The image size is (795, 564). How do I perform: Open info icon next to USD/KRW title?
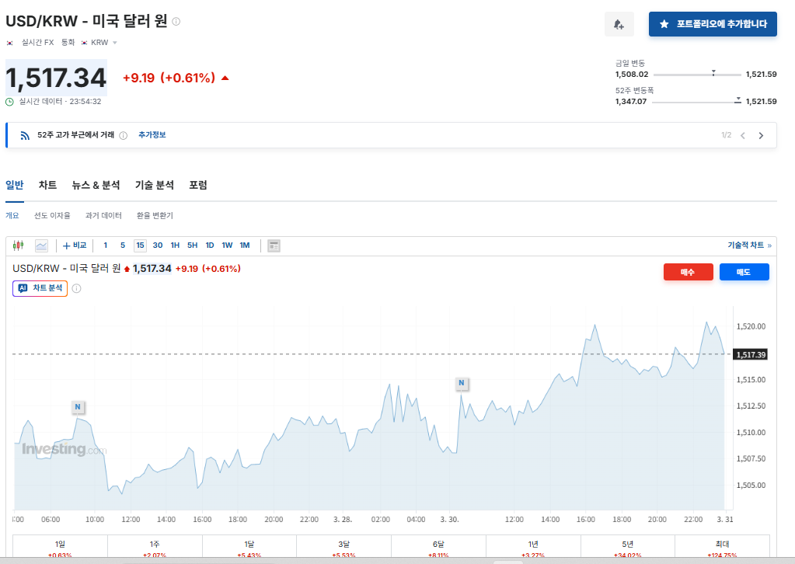point(176,21)
